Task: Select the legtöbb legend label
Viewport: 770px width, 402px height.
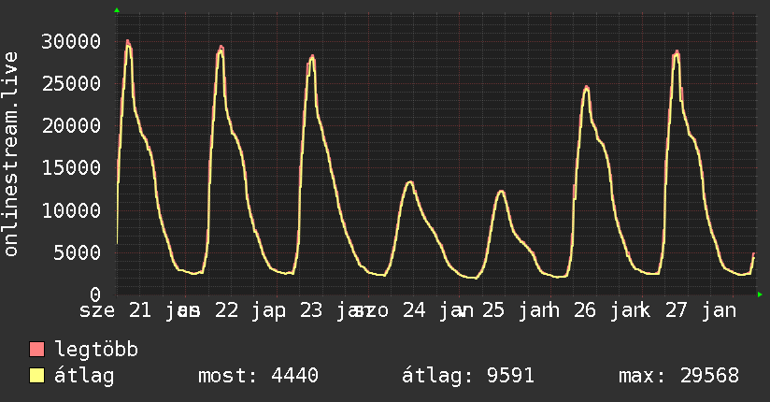Action: (96, 349)
